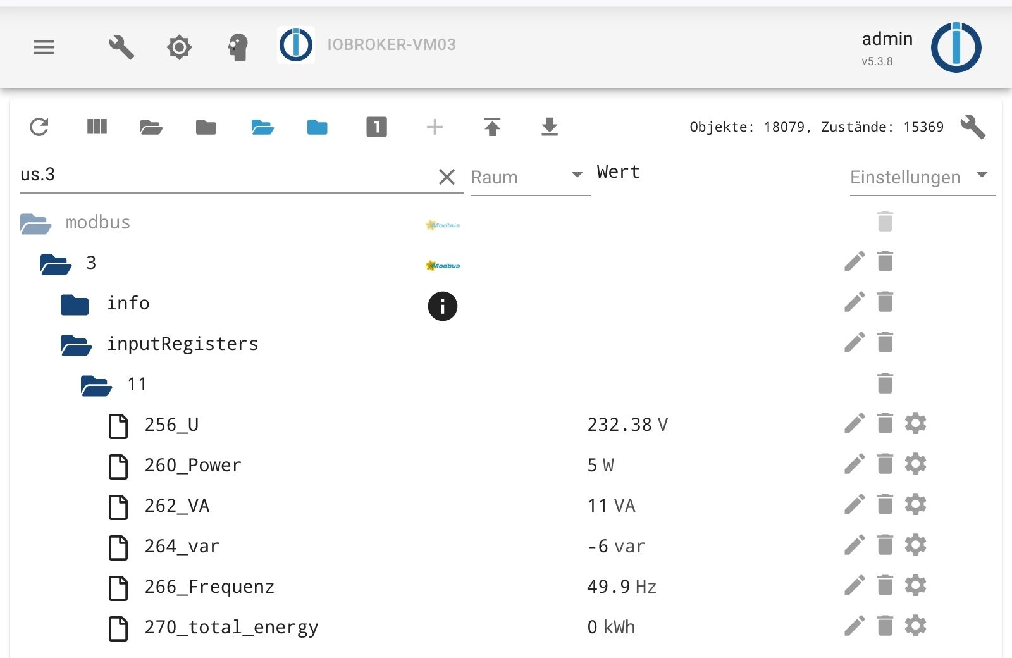Clear the us.3 filter text
Image resolution: width=1012 pixels, height=658 pixels.
click(x=447, y=177)
